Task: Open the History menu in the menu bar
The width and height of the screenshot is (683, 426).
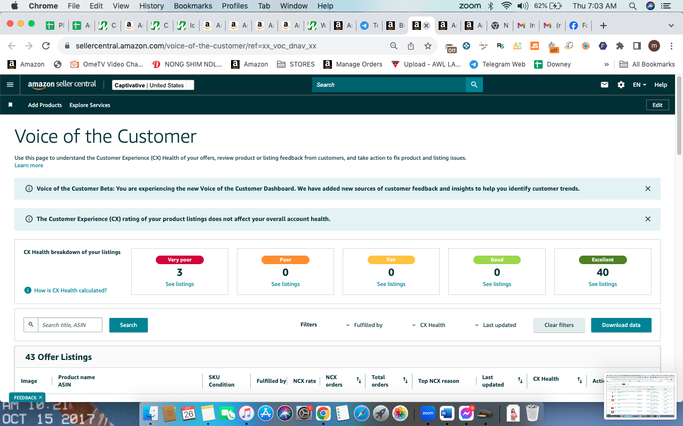Action: pyautogui.click(x=152, y=6)
